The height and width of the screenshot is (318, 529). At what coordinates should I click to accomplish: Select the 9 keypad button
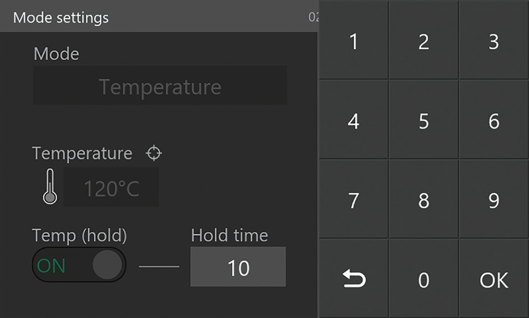494,201
